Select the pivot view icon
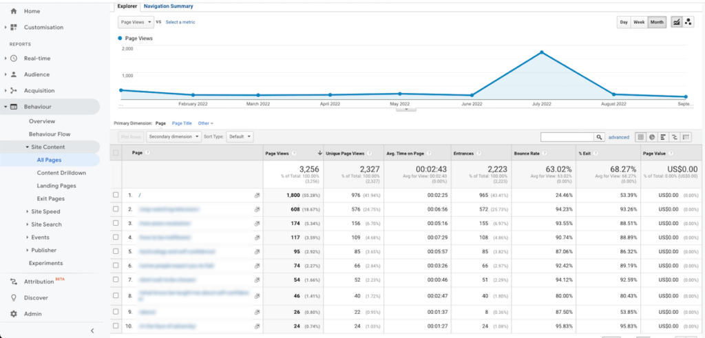The height and width of the screenshot is (338, 705). coord(686,137)
